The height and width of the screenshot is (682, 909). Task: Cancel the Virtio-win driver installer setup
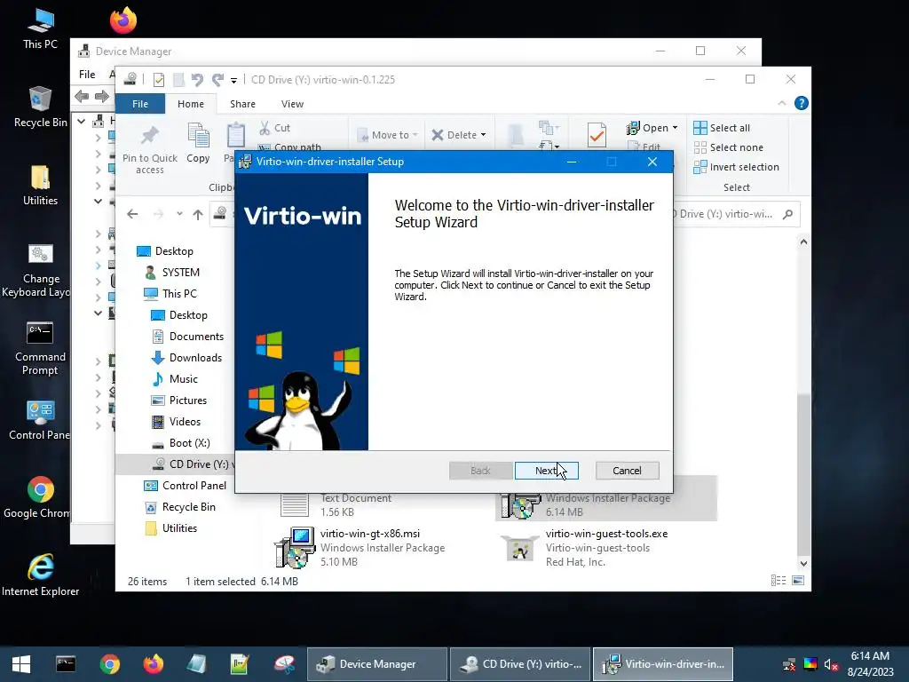point(627,471)
